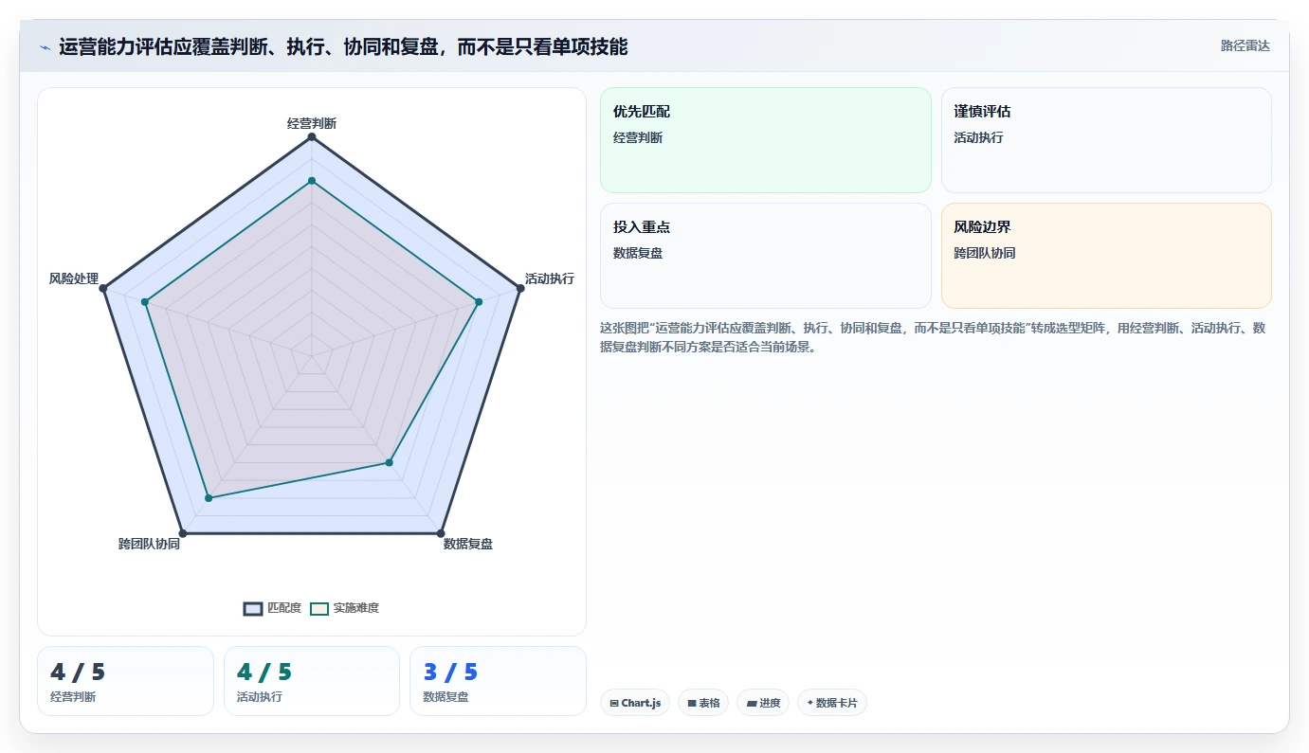Select the 进度 tag chip
Screen dimensions: 1309x753
click(763, 703)
